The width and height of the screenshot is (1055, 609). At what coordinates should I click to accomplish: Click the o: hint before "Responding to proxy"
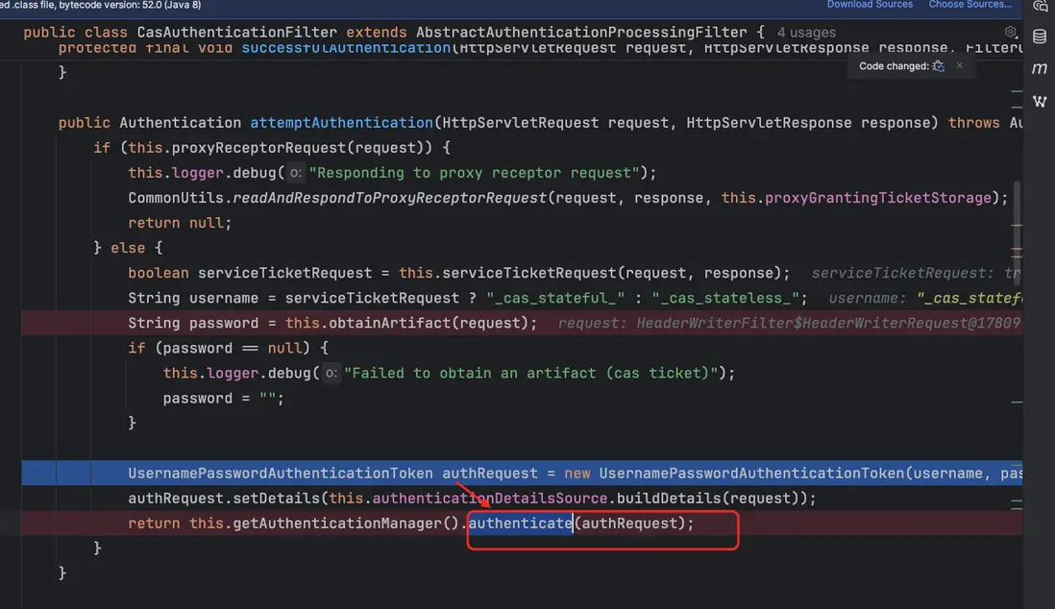295,173
